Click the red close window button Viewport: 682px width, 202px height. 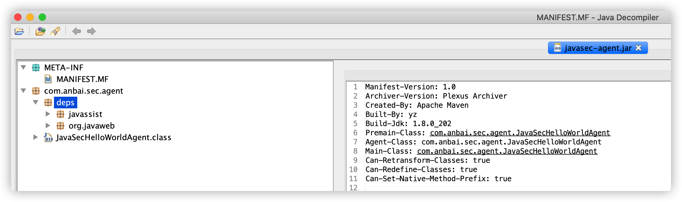(x=18, y=17)
